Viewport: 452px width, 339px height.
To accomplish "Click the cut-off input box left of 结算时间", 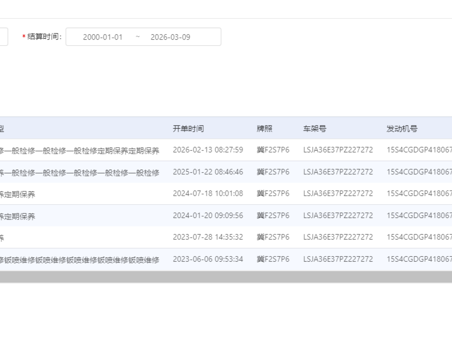I will (3, 37).
